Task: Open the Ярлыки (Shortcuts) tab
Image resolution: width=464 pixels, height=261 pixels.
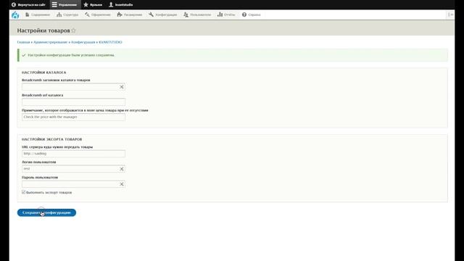Action: pos(93,5)
